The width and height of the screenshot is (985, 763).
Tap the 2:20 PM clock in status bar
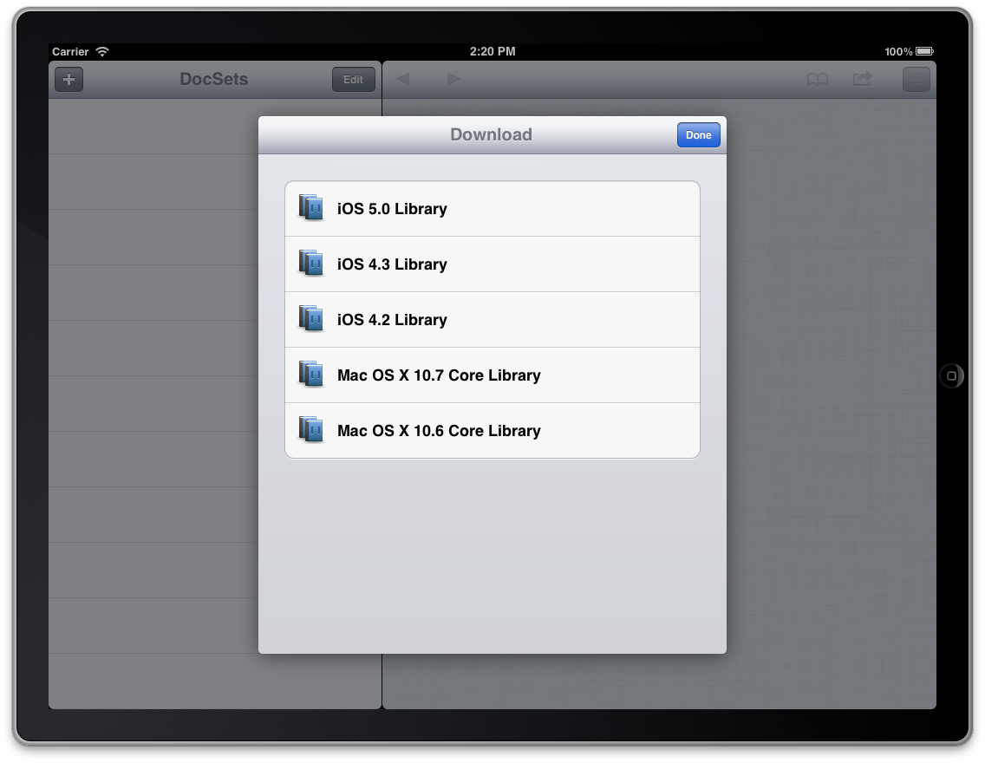(492, 51)
